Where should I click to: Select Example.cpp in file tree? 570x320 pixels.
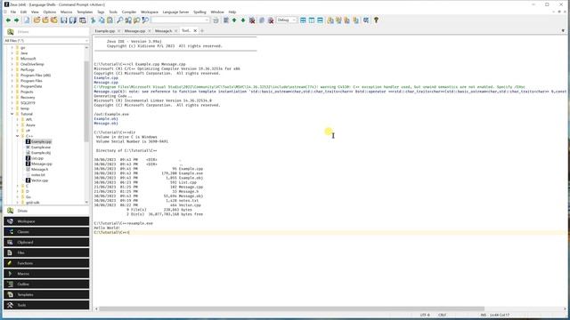[41, 141]
